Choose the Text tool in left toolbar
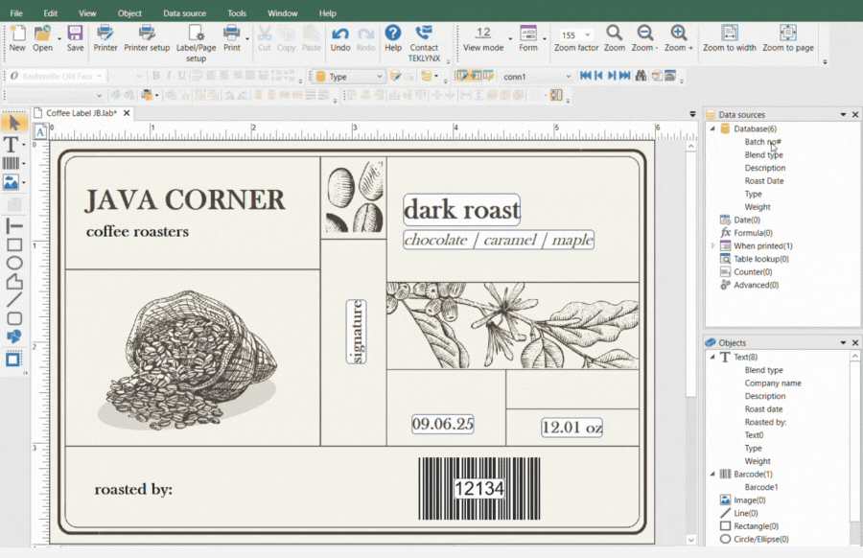863x558 pixels. [x=12, y=144]
